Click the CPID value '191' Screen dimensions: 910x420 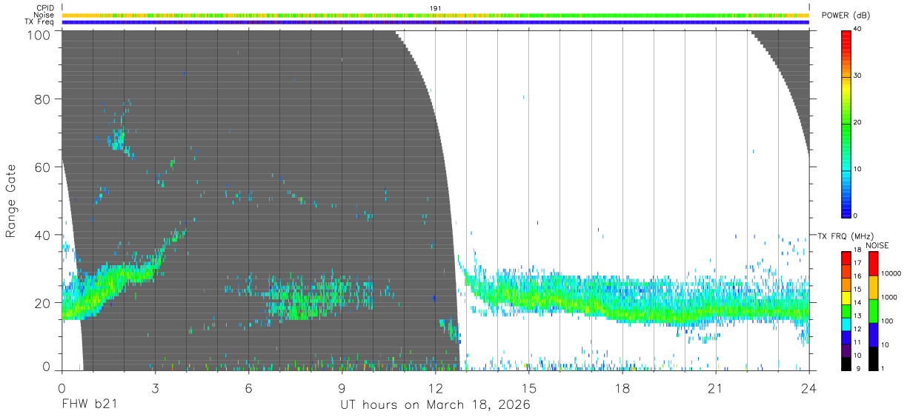coord(436,7)
